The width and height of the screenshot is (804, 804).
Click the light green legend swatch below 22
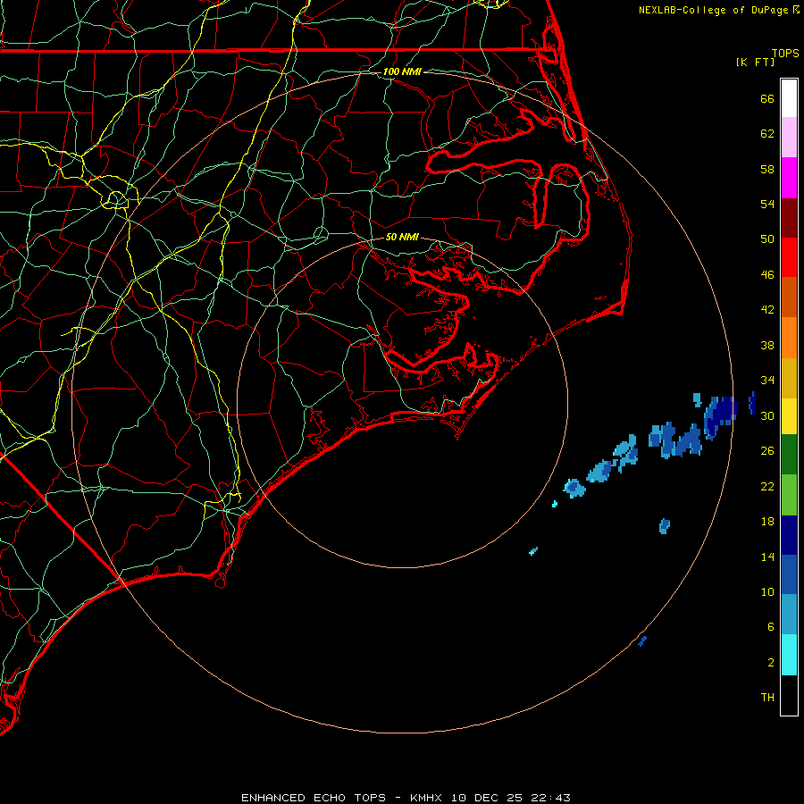(789, 495)
